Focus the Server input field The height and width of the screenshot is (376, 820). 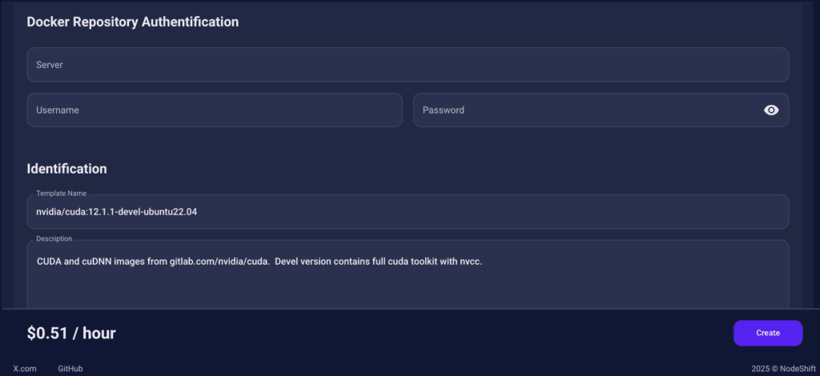[x=408, y=65]
